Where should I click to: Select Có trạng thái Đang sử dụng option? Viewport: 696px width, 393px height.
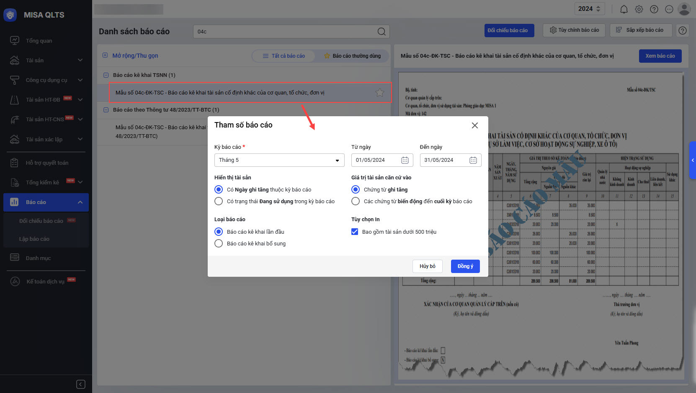[x=219, y=202]
